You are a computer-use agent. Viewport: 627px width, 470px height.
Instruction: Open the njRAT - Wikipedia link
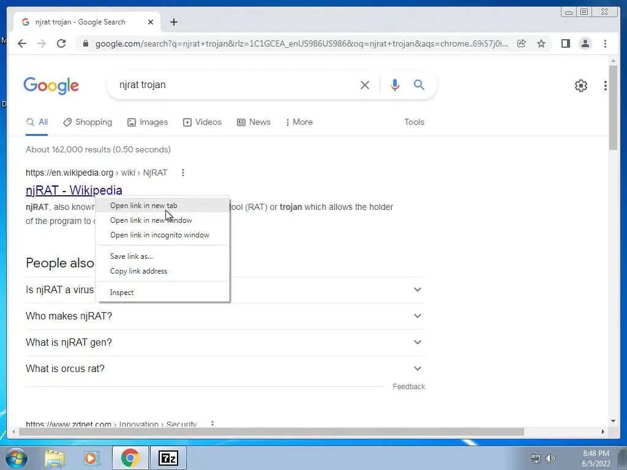(74, 190)
